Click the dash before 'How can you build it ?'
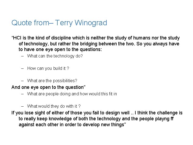193x145 pixels. click(23, 68)
